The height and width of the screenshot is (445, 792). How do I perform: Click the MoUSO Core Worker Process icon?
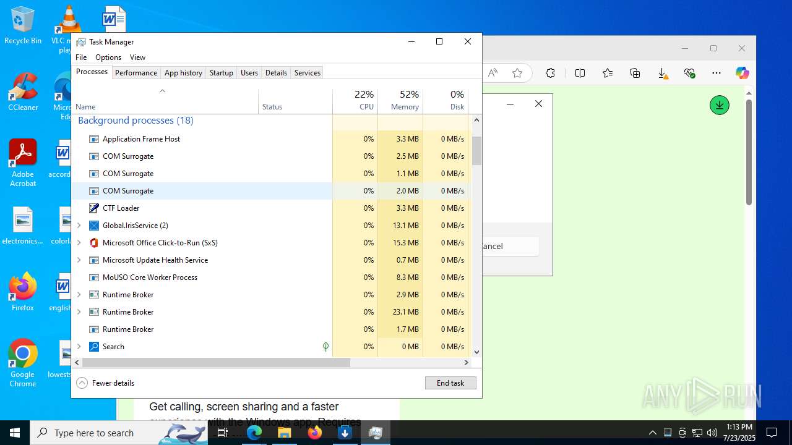(94, 278)
